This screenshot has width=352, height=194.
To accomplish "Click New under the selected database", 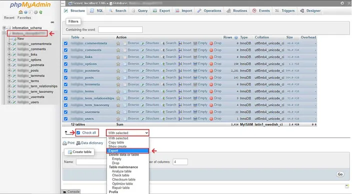I will (x=20, y=38).
